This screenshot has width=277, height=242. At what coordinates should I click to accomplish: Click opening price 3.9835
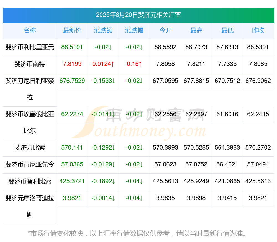click(165, 198)
